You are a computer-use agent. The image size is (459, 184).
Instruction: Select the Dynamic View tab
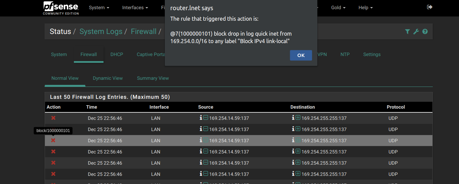coord(108,78)
